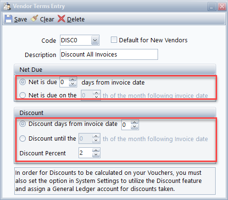Decrease the Discount days from invoice date value
This screenshot has width=228, height=200.
point(135,127)
